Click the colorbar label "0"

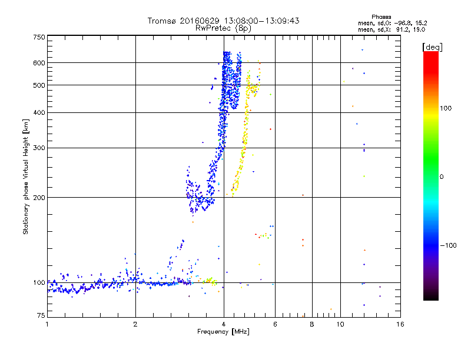point(442,177)
